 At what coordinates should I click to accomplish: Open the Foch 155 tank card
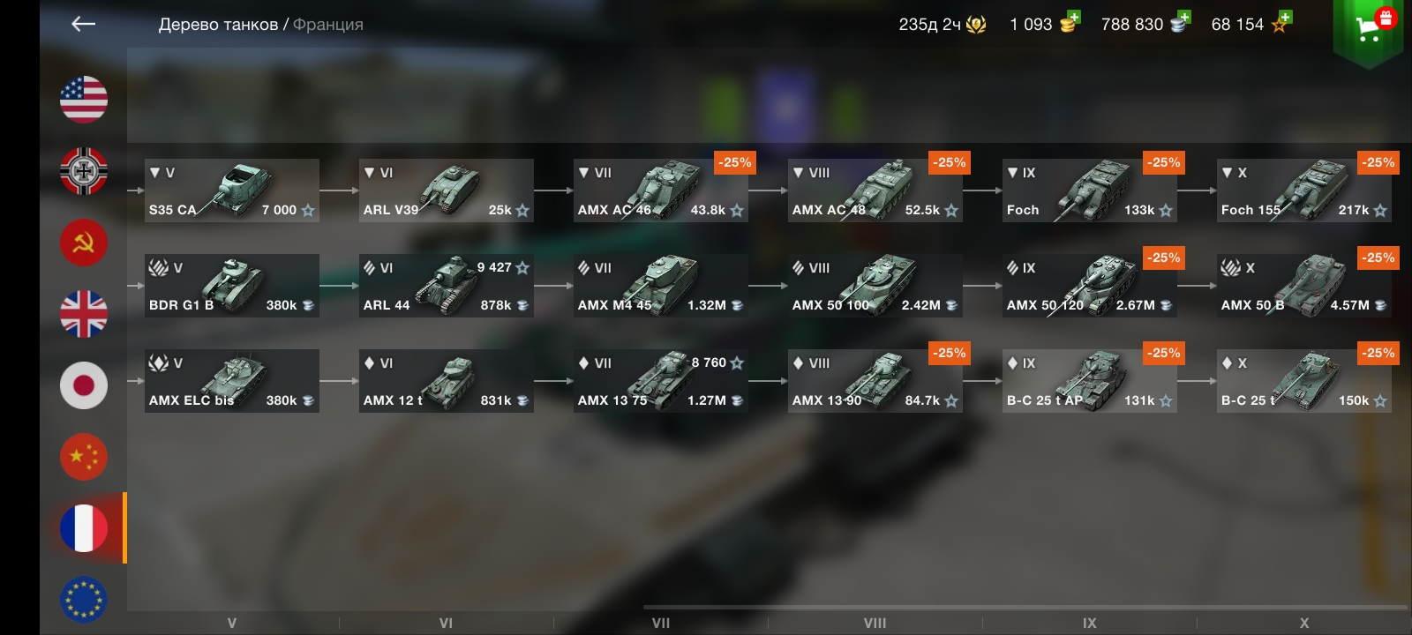1304,190
